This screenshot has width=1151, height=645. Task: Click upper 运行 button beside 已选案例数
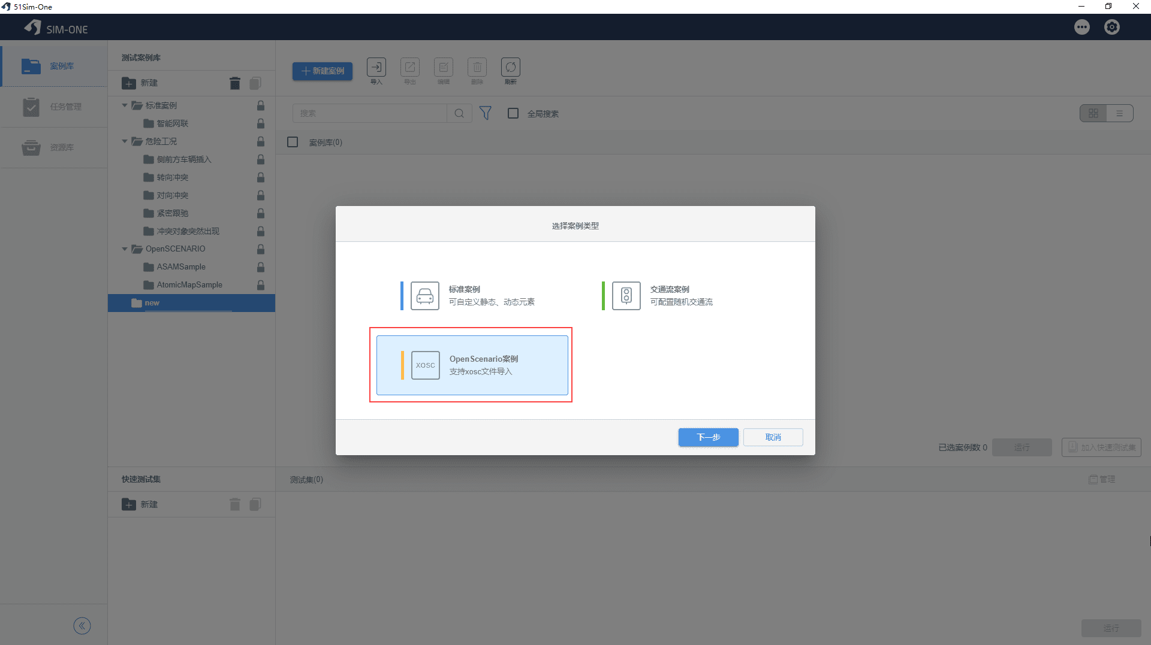click(1022, 447)
